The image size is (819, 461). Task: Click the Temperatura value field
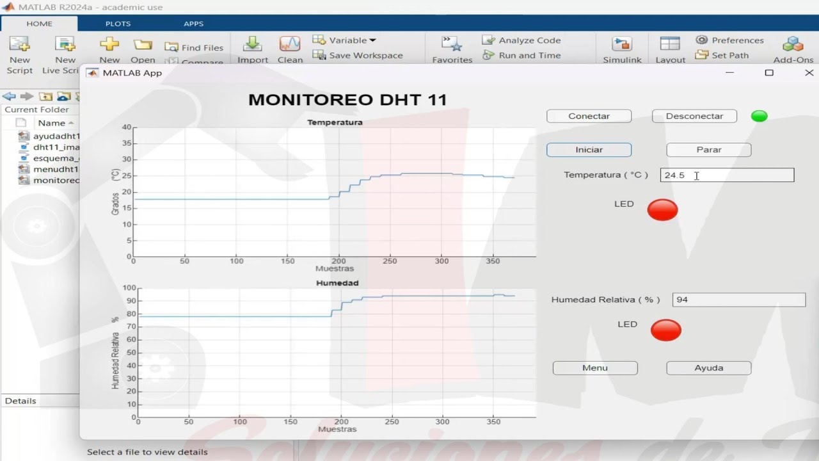tap(727, 175)
